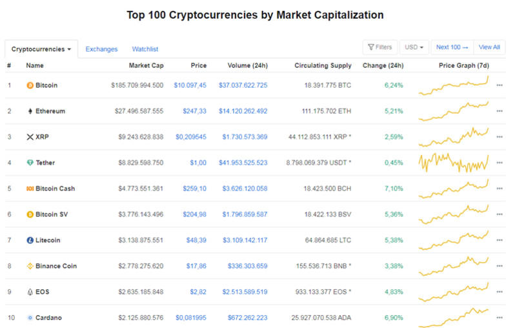
Task: Click the Tether logo icon
Action: pyautogui.click(x=30, y=163)
